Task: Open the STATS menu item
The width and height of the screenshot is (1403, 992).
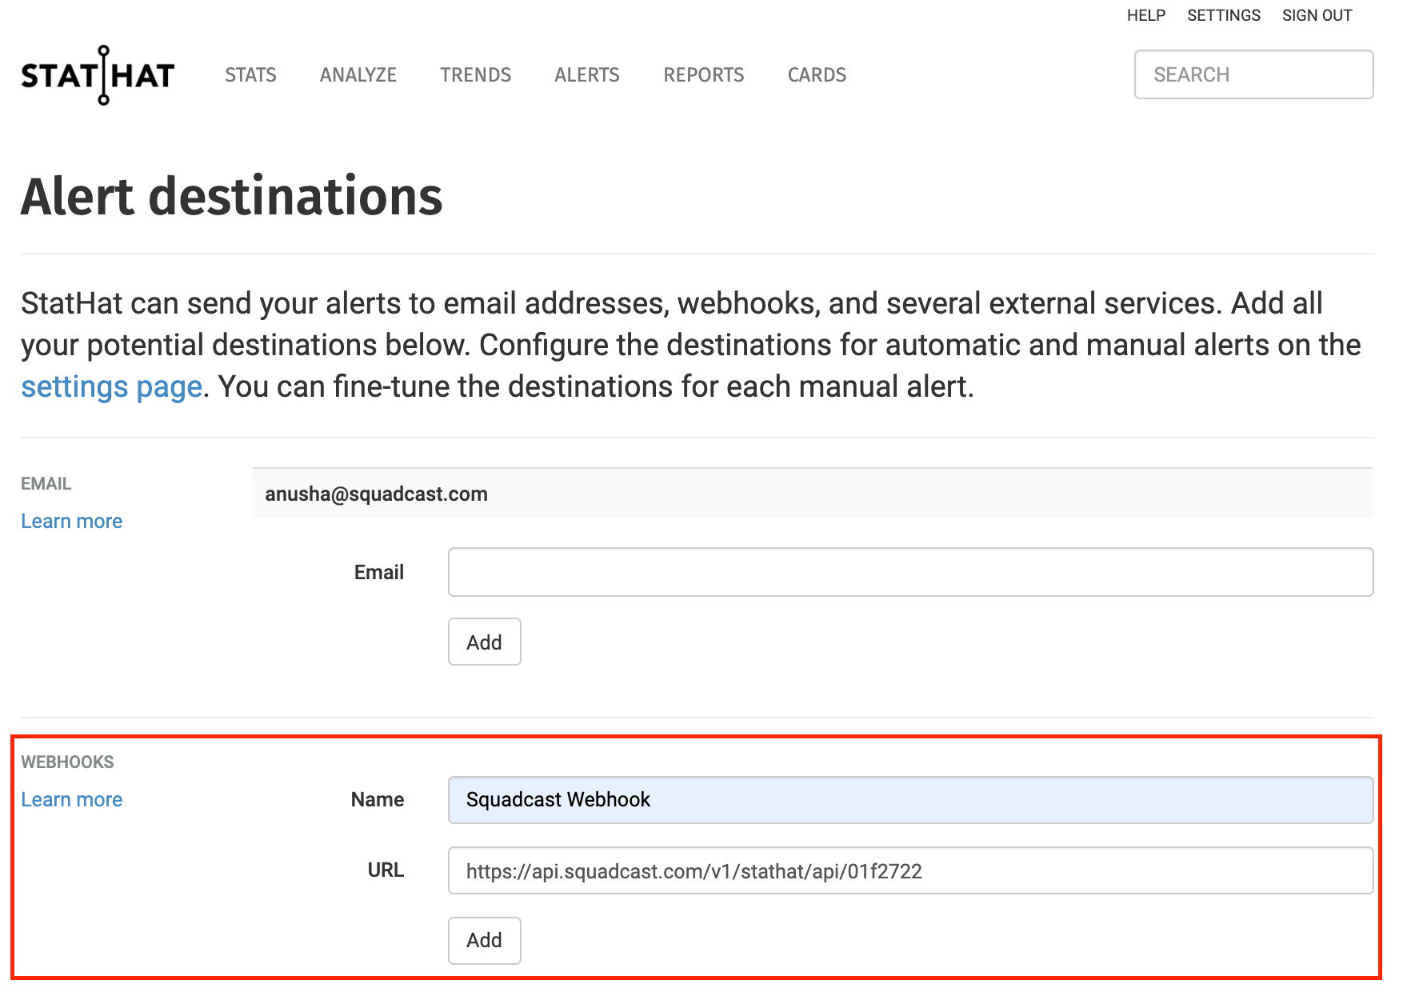Action: pyautogui.click(x=250, y=75)
